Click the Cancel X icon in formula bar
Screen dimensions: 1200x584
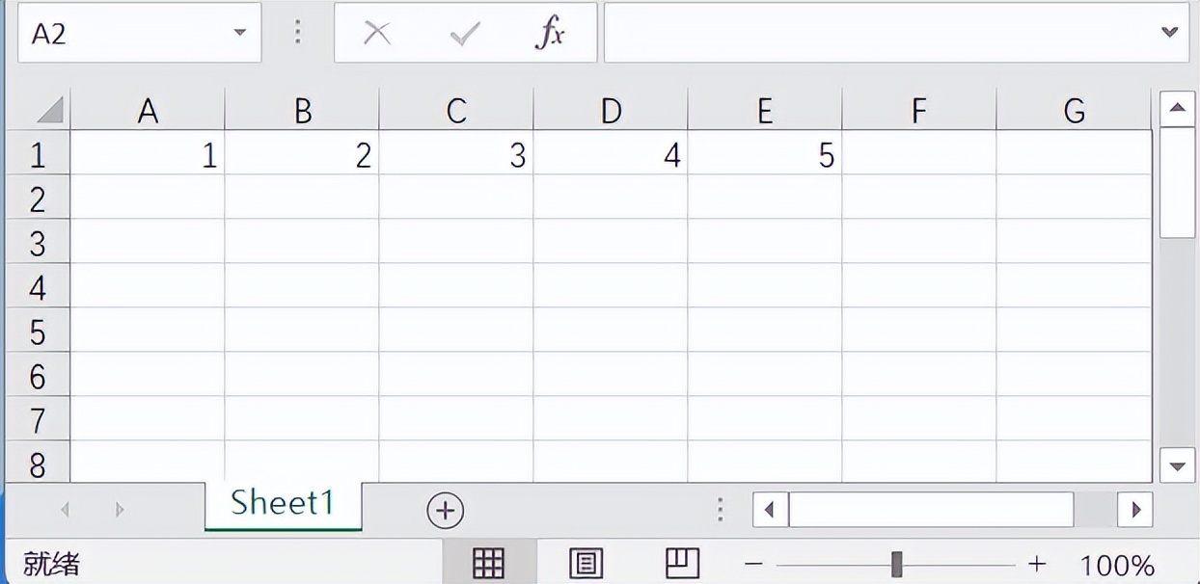click(x=376, y=34)
